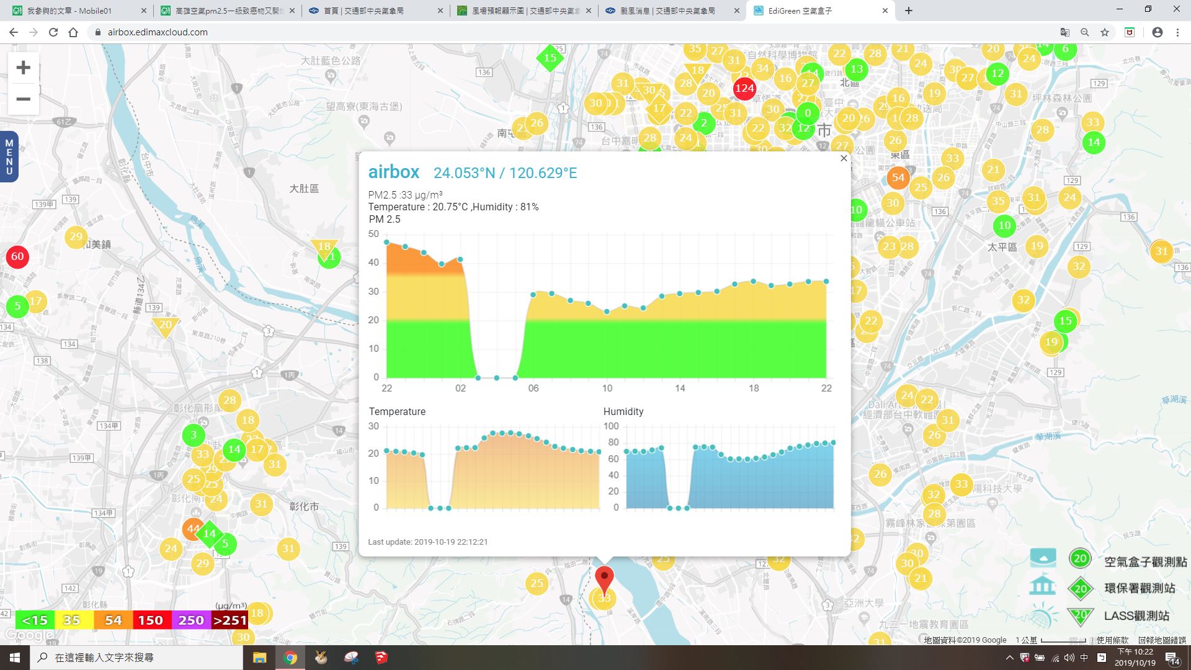Image resolution: width=1191 pixels, height=670 pixels.
Task: Zoom in the map with plus button
Action: (x=23, y=68)
